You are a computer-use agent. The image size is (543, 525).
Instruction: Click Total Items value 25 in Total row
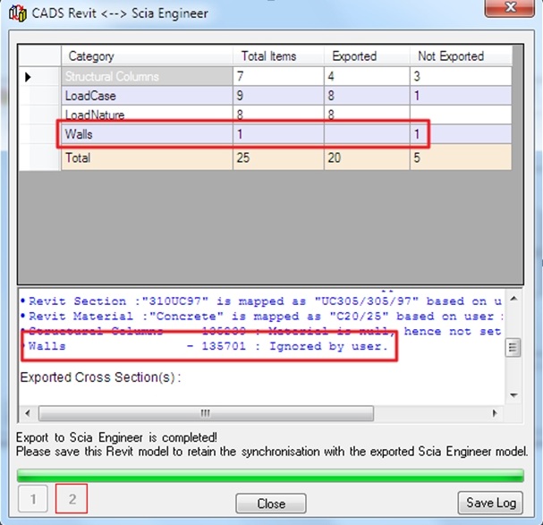(278, 158)
